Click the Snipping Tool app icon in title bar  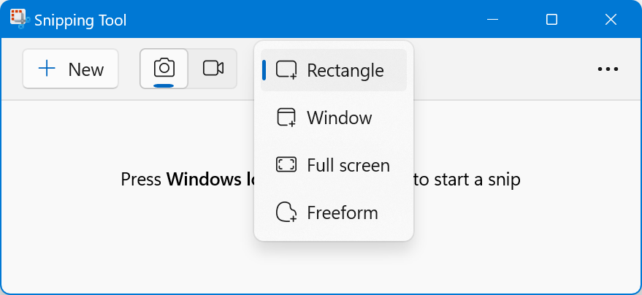click(19, 20)
